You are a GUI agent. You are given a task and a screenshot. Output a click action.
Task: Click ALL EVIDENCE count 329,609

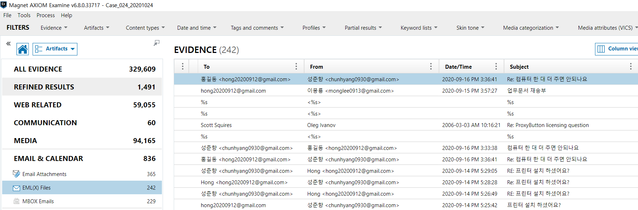click(x=142, y=69)
